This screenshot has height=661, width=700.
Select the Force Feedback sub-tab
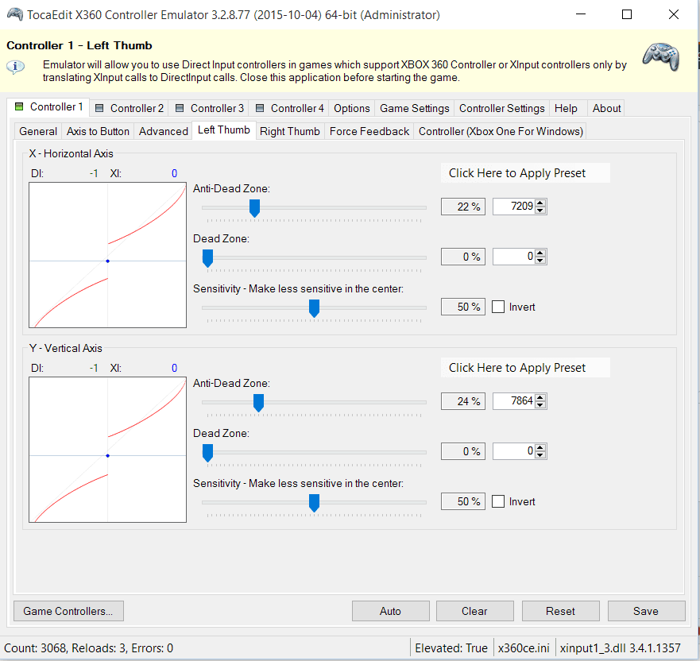click(x=369, y=131)
